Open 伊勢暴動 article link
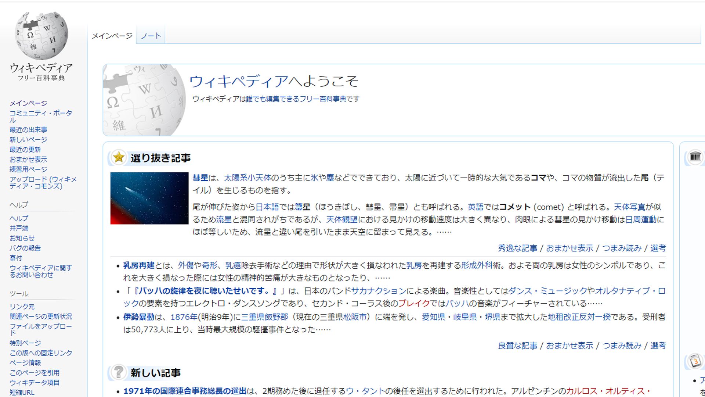Screen dimensions: 705x397 [138, 317]
